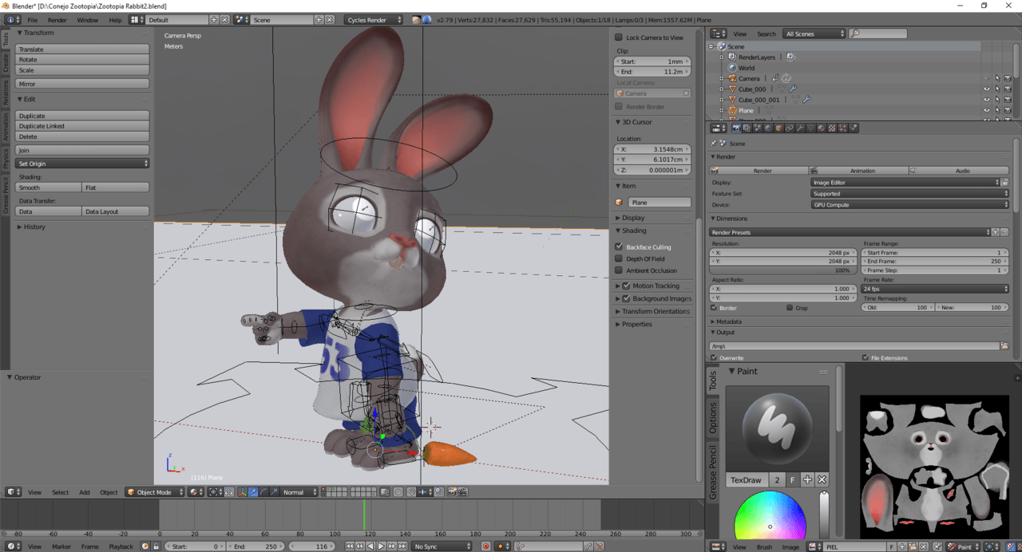
Task: Click the Join button
Action: click(82, 150)
